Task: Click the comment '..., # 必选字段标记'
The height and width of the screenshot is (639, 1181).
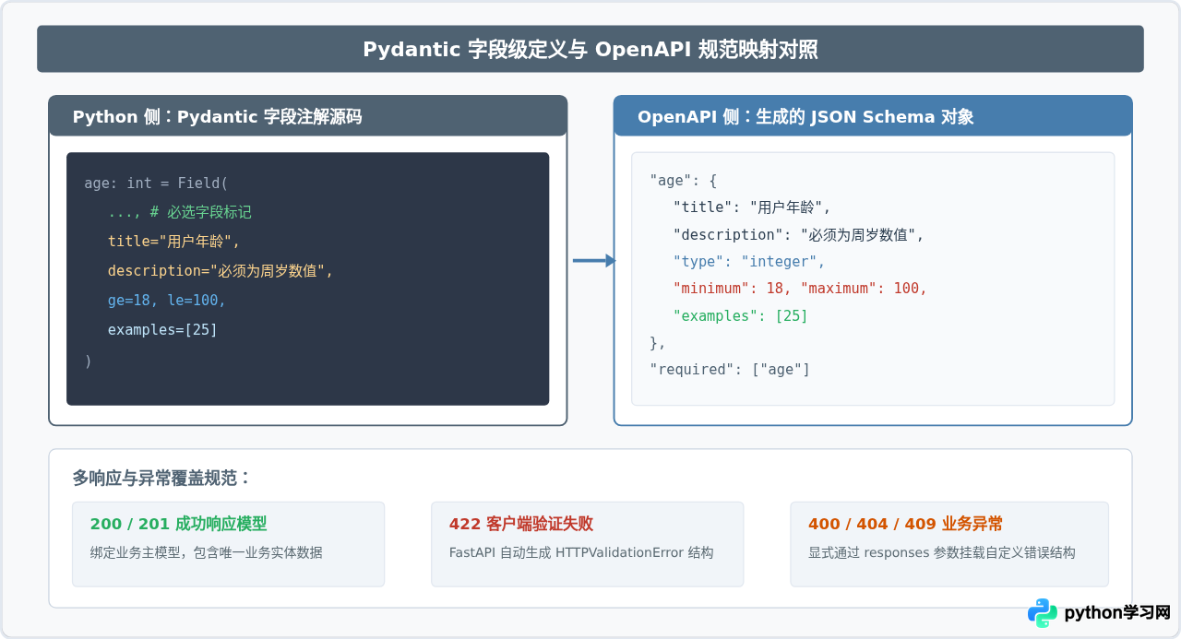Action: (x=180, y=213)
